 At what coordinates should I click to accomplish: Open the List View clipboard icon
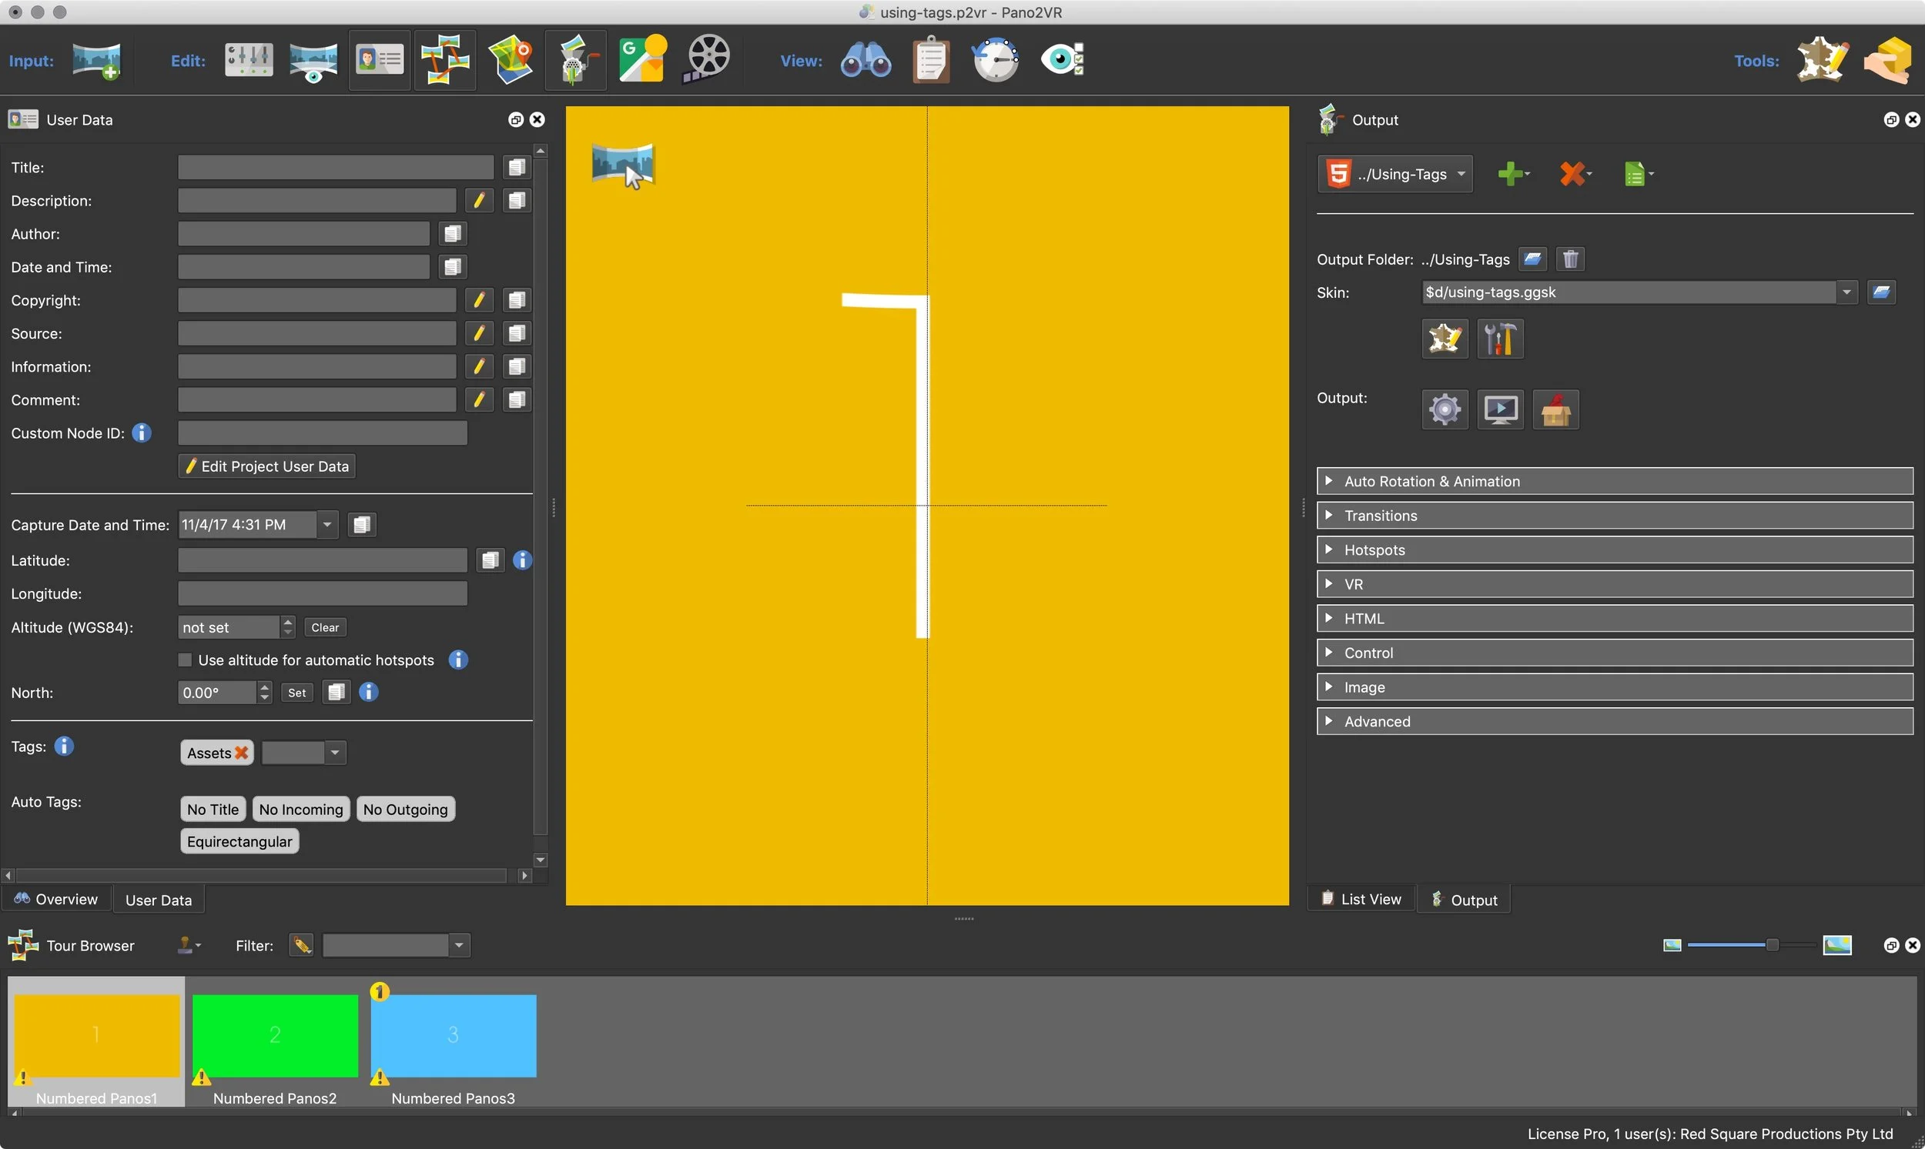tap(930, 59)
